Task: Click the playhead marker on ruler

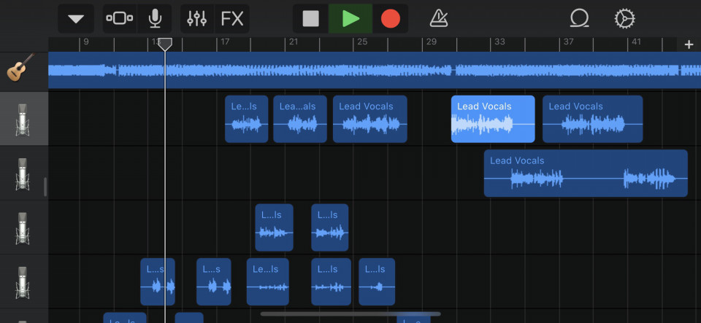Action: pyautogui.click(x=165, y=44)
